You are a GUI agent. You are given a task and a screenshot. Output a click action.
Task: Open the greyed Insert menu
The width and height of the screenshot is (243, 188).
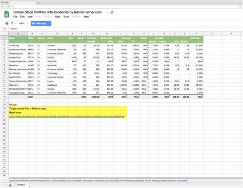click(x=38, y=17)
